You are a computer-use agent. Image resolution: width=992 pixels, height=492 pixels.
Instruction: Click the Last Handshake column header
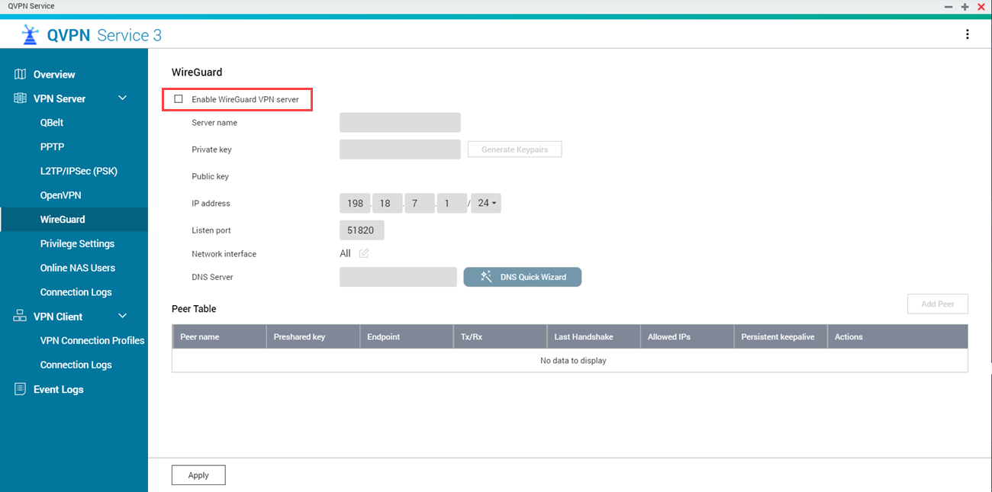pos(593,336)
